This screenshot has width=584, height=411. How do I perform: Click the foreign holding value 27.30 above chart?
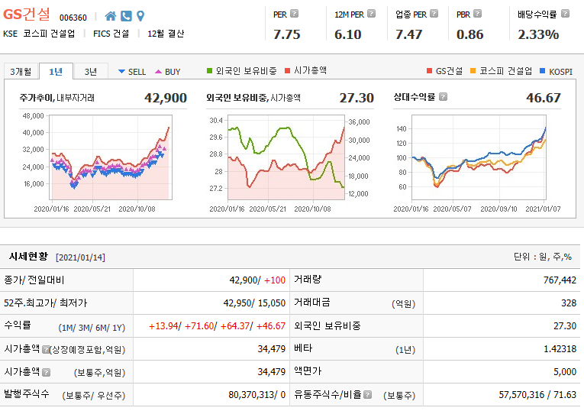[x=357, y=98]
